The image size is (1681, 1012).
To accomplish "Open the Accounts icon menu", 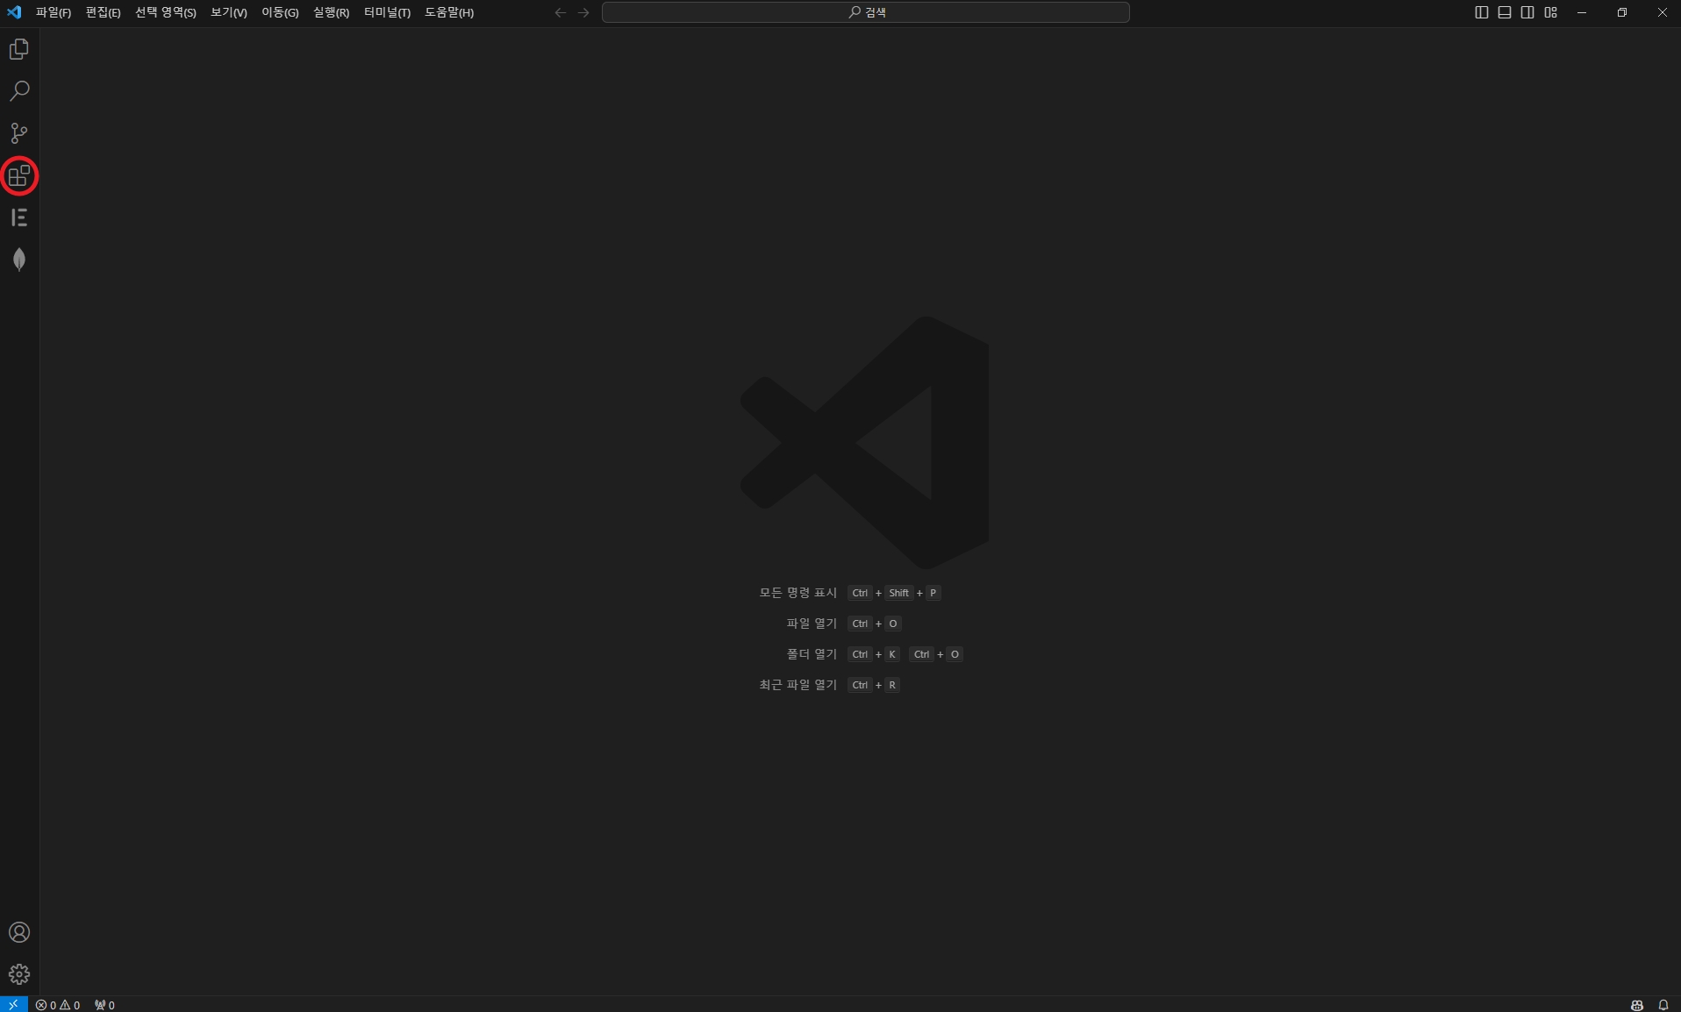I will pyautogui.click(x=19, y=932).
